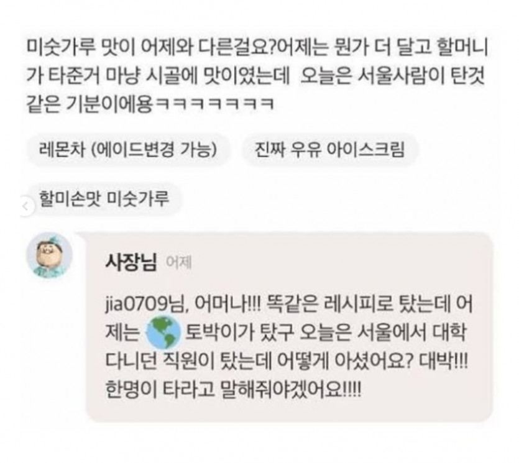
Task: Click the 어제 timestamp next to 사장님
Action: point(178,263)
